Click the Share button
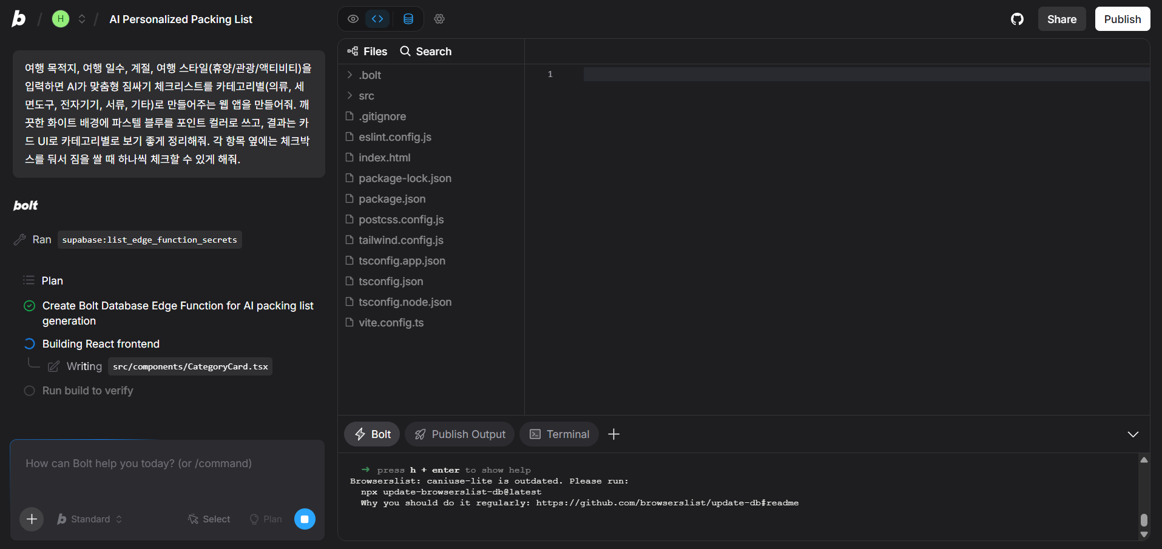Image resolution: width=1162 pixels, height=549 pixels. [x=1061, y=19]
